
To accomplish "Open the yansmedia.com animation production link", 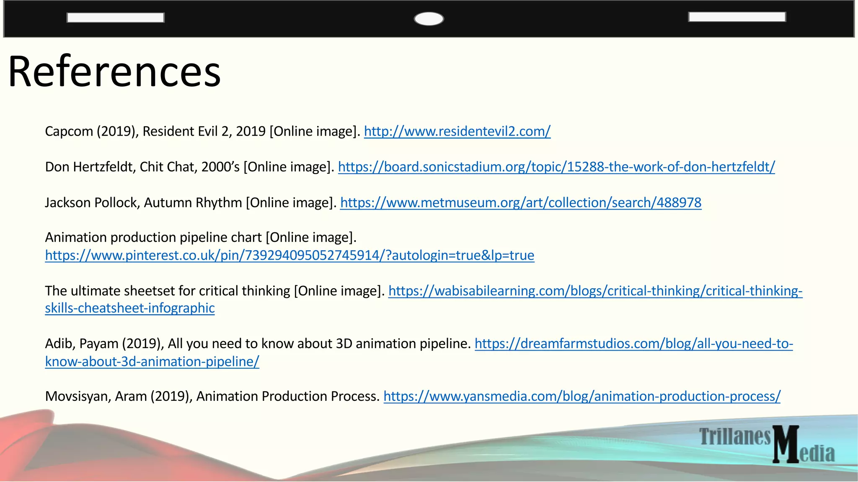I will (x=581, y=396).
